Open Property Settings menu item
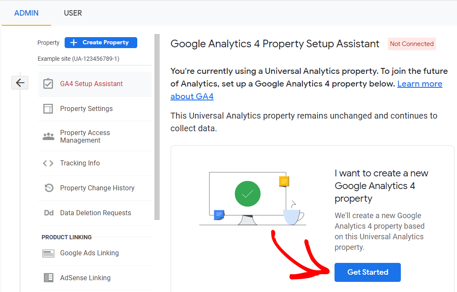Image resolution: width=457 pixels, height=292 pixels. click(86, 109)
